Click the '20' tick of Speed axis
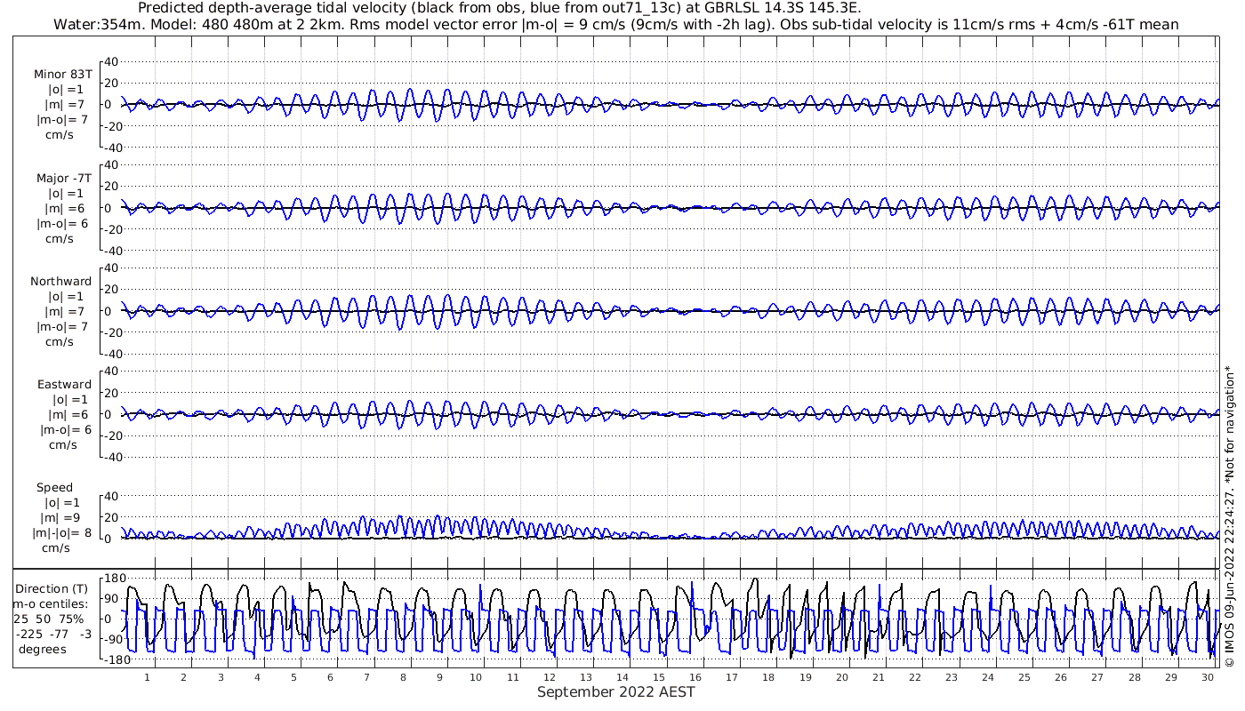Image resolution: width=1245 pixels, height=711 pixels. (113, 517)
